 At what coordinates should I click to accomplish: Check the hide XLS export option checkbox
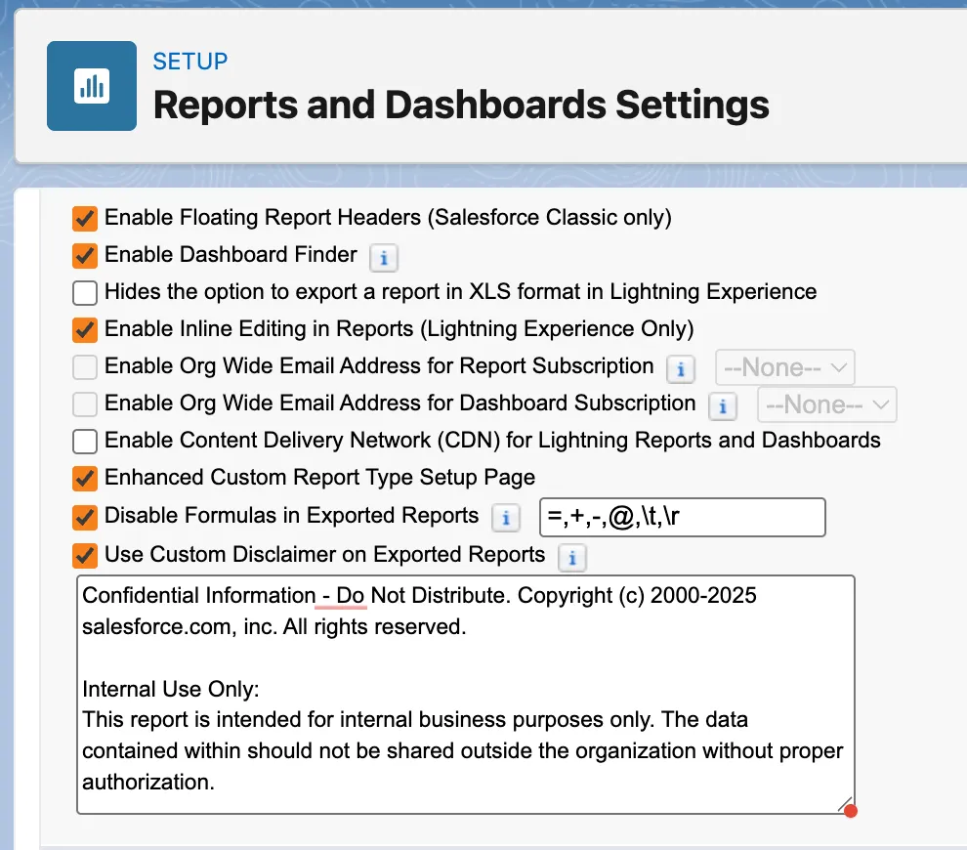pyautogui.click(x=86, y=292)
